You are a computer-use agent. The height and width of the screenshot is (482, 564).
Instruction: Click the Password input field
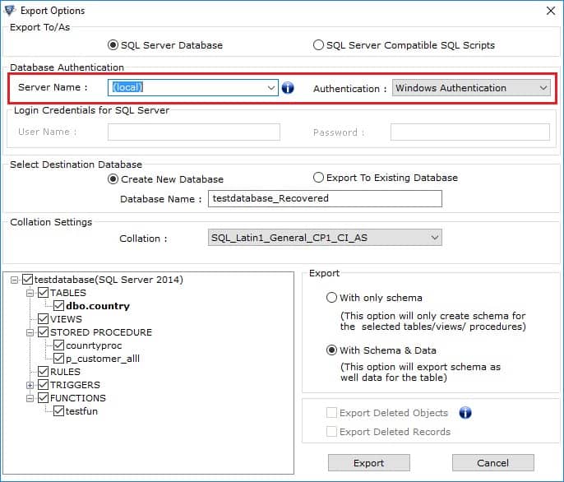tap(470, 132)
